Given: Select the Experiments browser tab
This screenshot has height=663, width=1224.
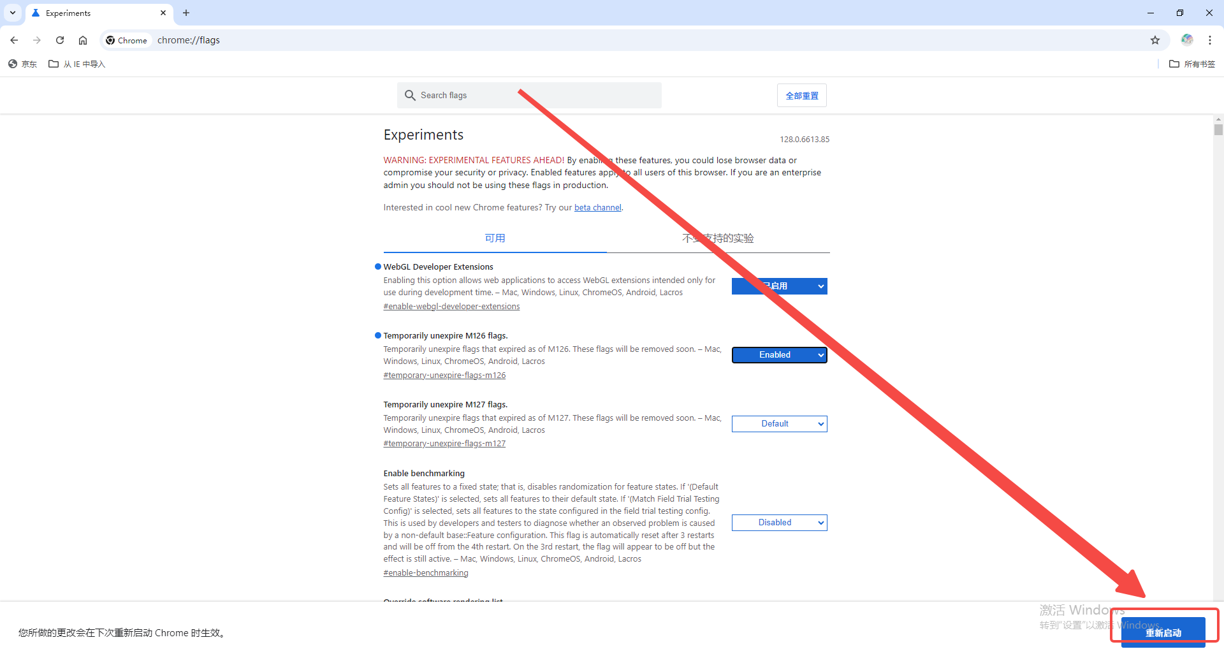Looking at the screenshot, I should tap(99, 13).
